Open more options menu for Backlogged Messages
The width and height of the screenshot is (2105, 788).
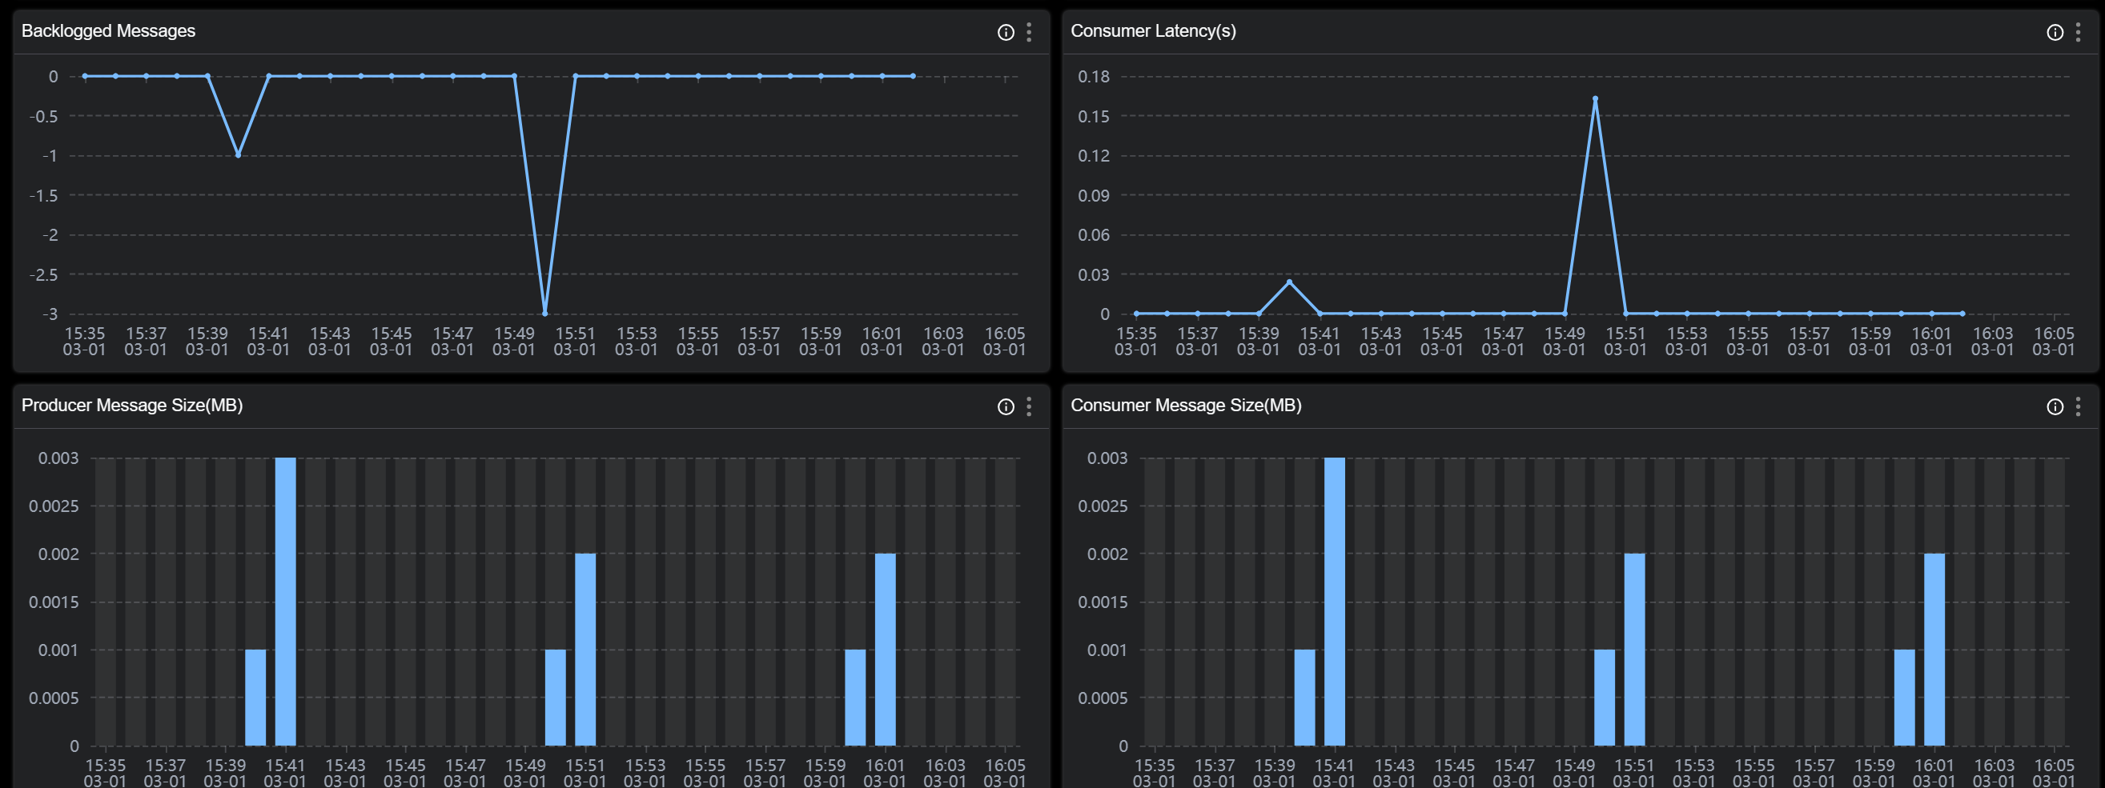1029,32
